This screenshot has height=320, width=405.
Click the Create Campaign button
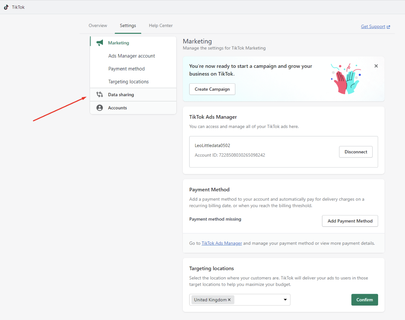[x=212, y=89]
